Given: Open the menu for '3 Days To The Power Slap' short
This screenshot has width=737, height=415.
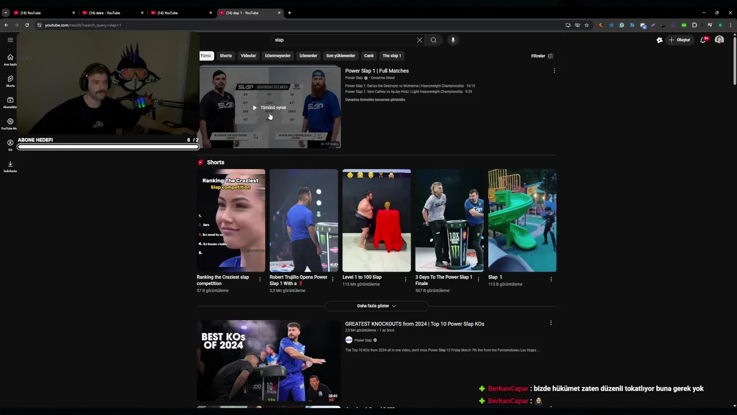Looking at the screenshot, I should point(478,280).
